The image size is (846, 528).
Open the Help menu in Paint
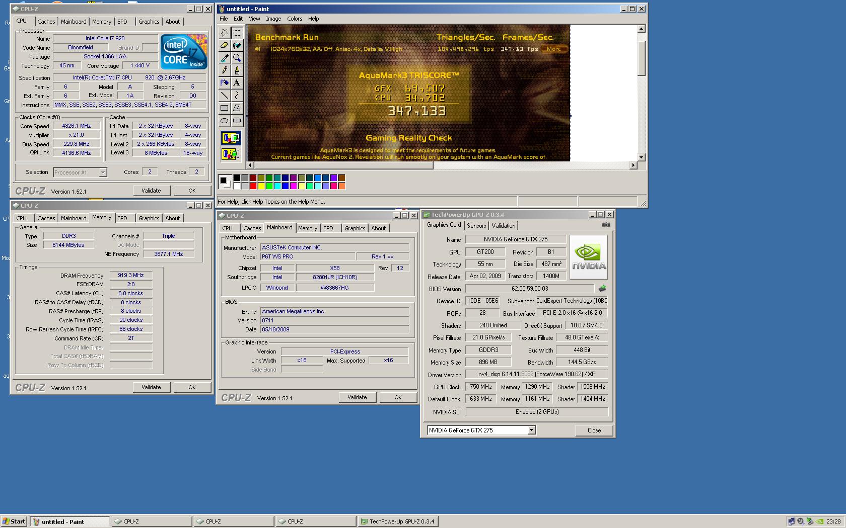coord(313,19)
